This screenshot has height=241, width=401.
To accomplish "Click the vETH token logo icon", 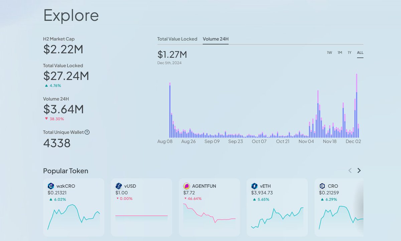I will tap(254, 186).
